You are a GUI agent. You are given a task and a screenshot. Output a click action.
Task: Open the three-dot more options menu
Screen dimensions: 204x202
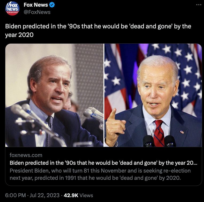tap(199, 5)
